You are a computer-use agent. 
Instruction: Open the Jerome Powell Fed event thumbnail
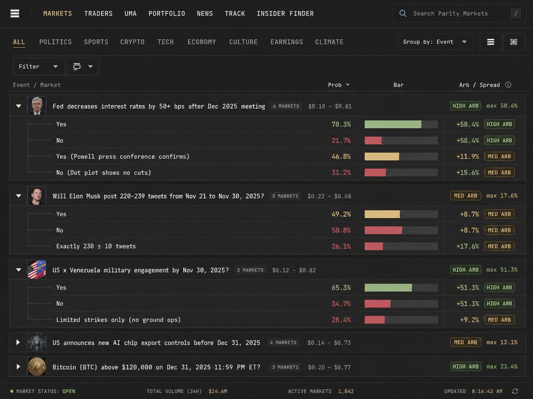[x=36, y=106]
